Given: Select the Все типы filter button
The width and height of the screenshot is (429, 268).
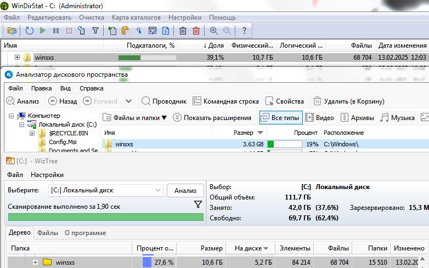Looking at the screenshot, I should pyautogui.click(x=281, y=118).
